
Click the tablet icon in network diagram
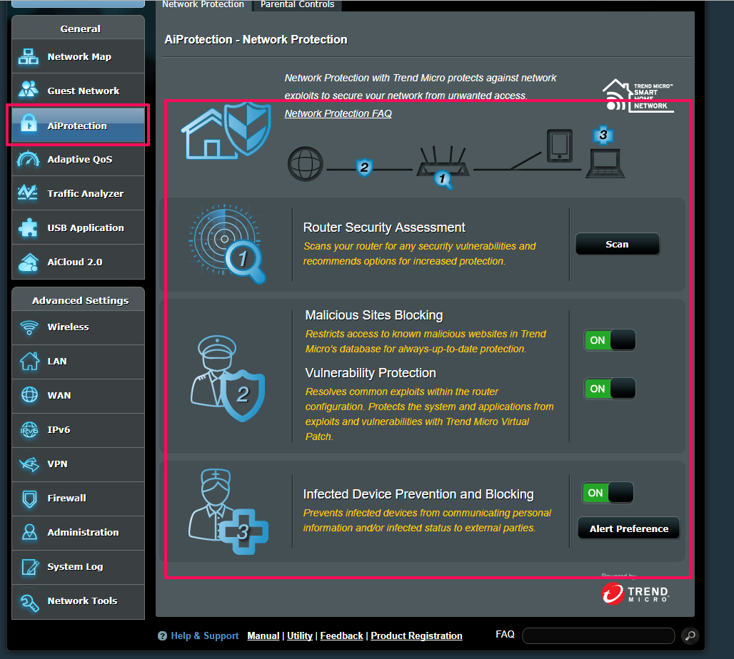[x=559, y=145]
